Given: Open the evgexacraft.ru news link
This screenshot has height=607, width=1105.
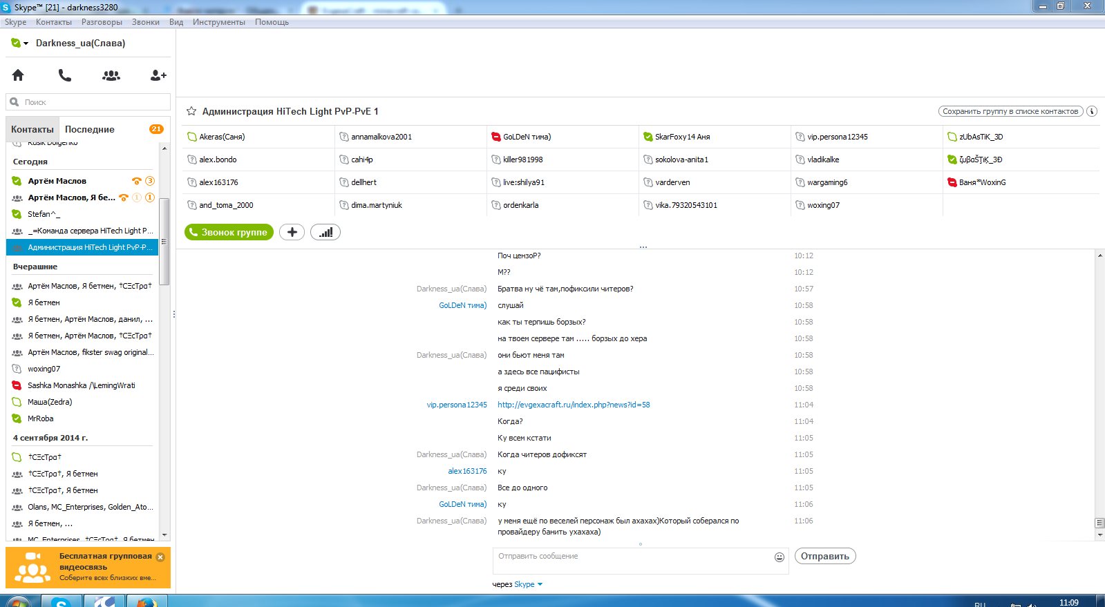Looking at the screenshot, I should pos(574,405).
